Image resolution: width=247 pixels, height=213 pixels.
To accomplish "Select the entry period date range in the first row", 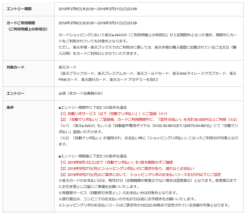I will tap(98, 9).
